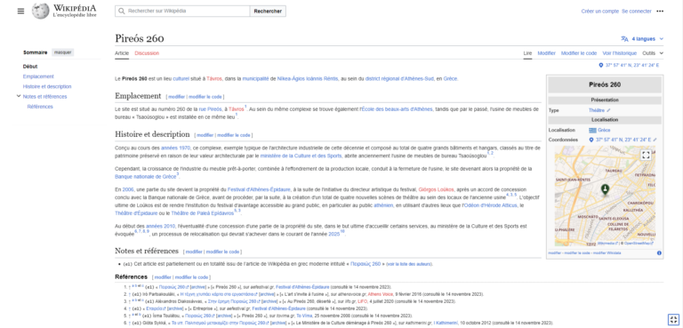
Task: Click Créer un compte link
Action: tap(599, 12)
